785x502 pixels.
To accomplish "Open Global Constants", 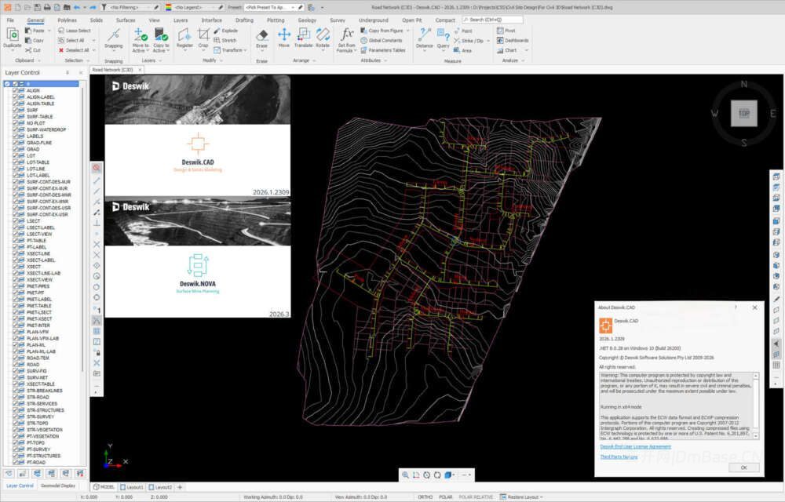I will tap(382, 41).
